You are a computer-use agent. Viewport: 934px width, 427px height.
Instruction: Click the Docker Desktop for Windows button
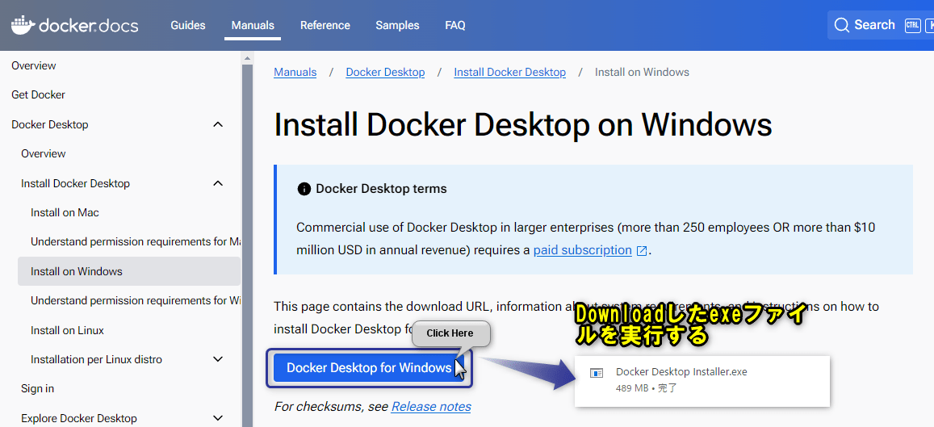click(369, 368)
